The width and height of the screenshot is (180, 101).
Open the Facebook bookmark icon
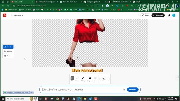click(x=3, y=10)
